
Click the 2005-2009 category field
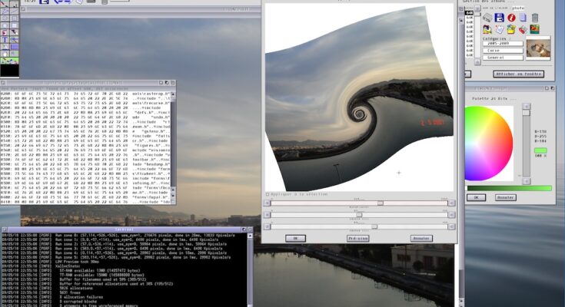504,44
